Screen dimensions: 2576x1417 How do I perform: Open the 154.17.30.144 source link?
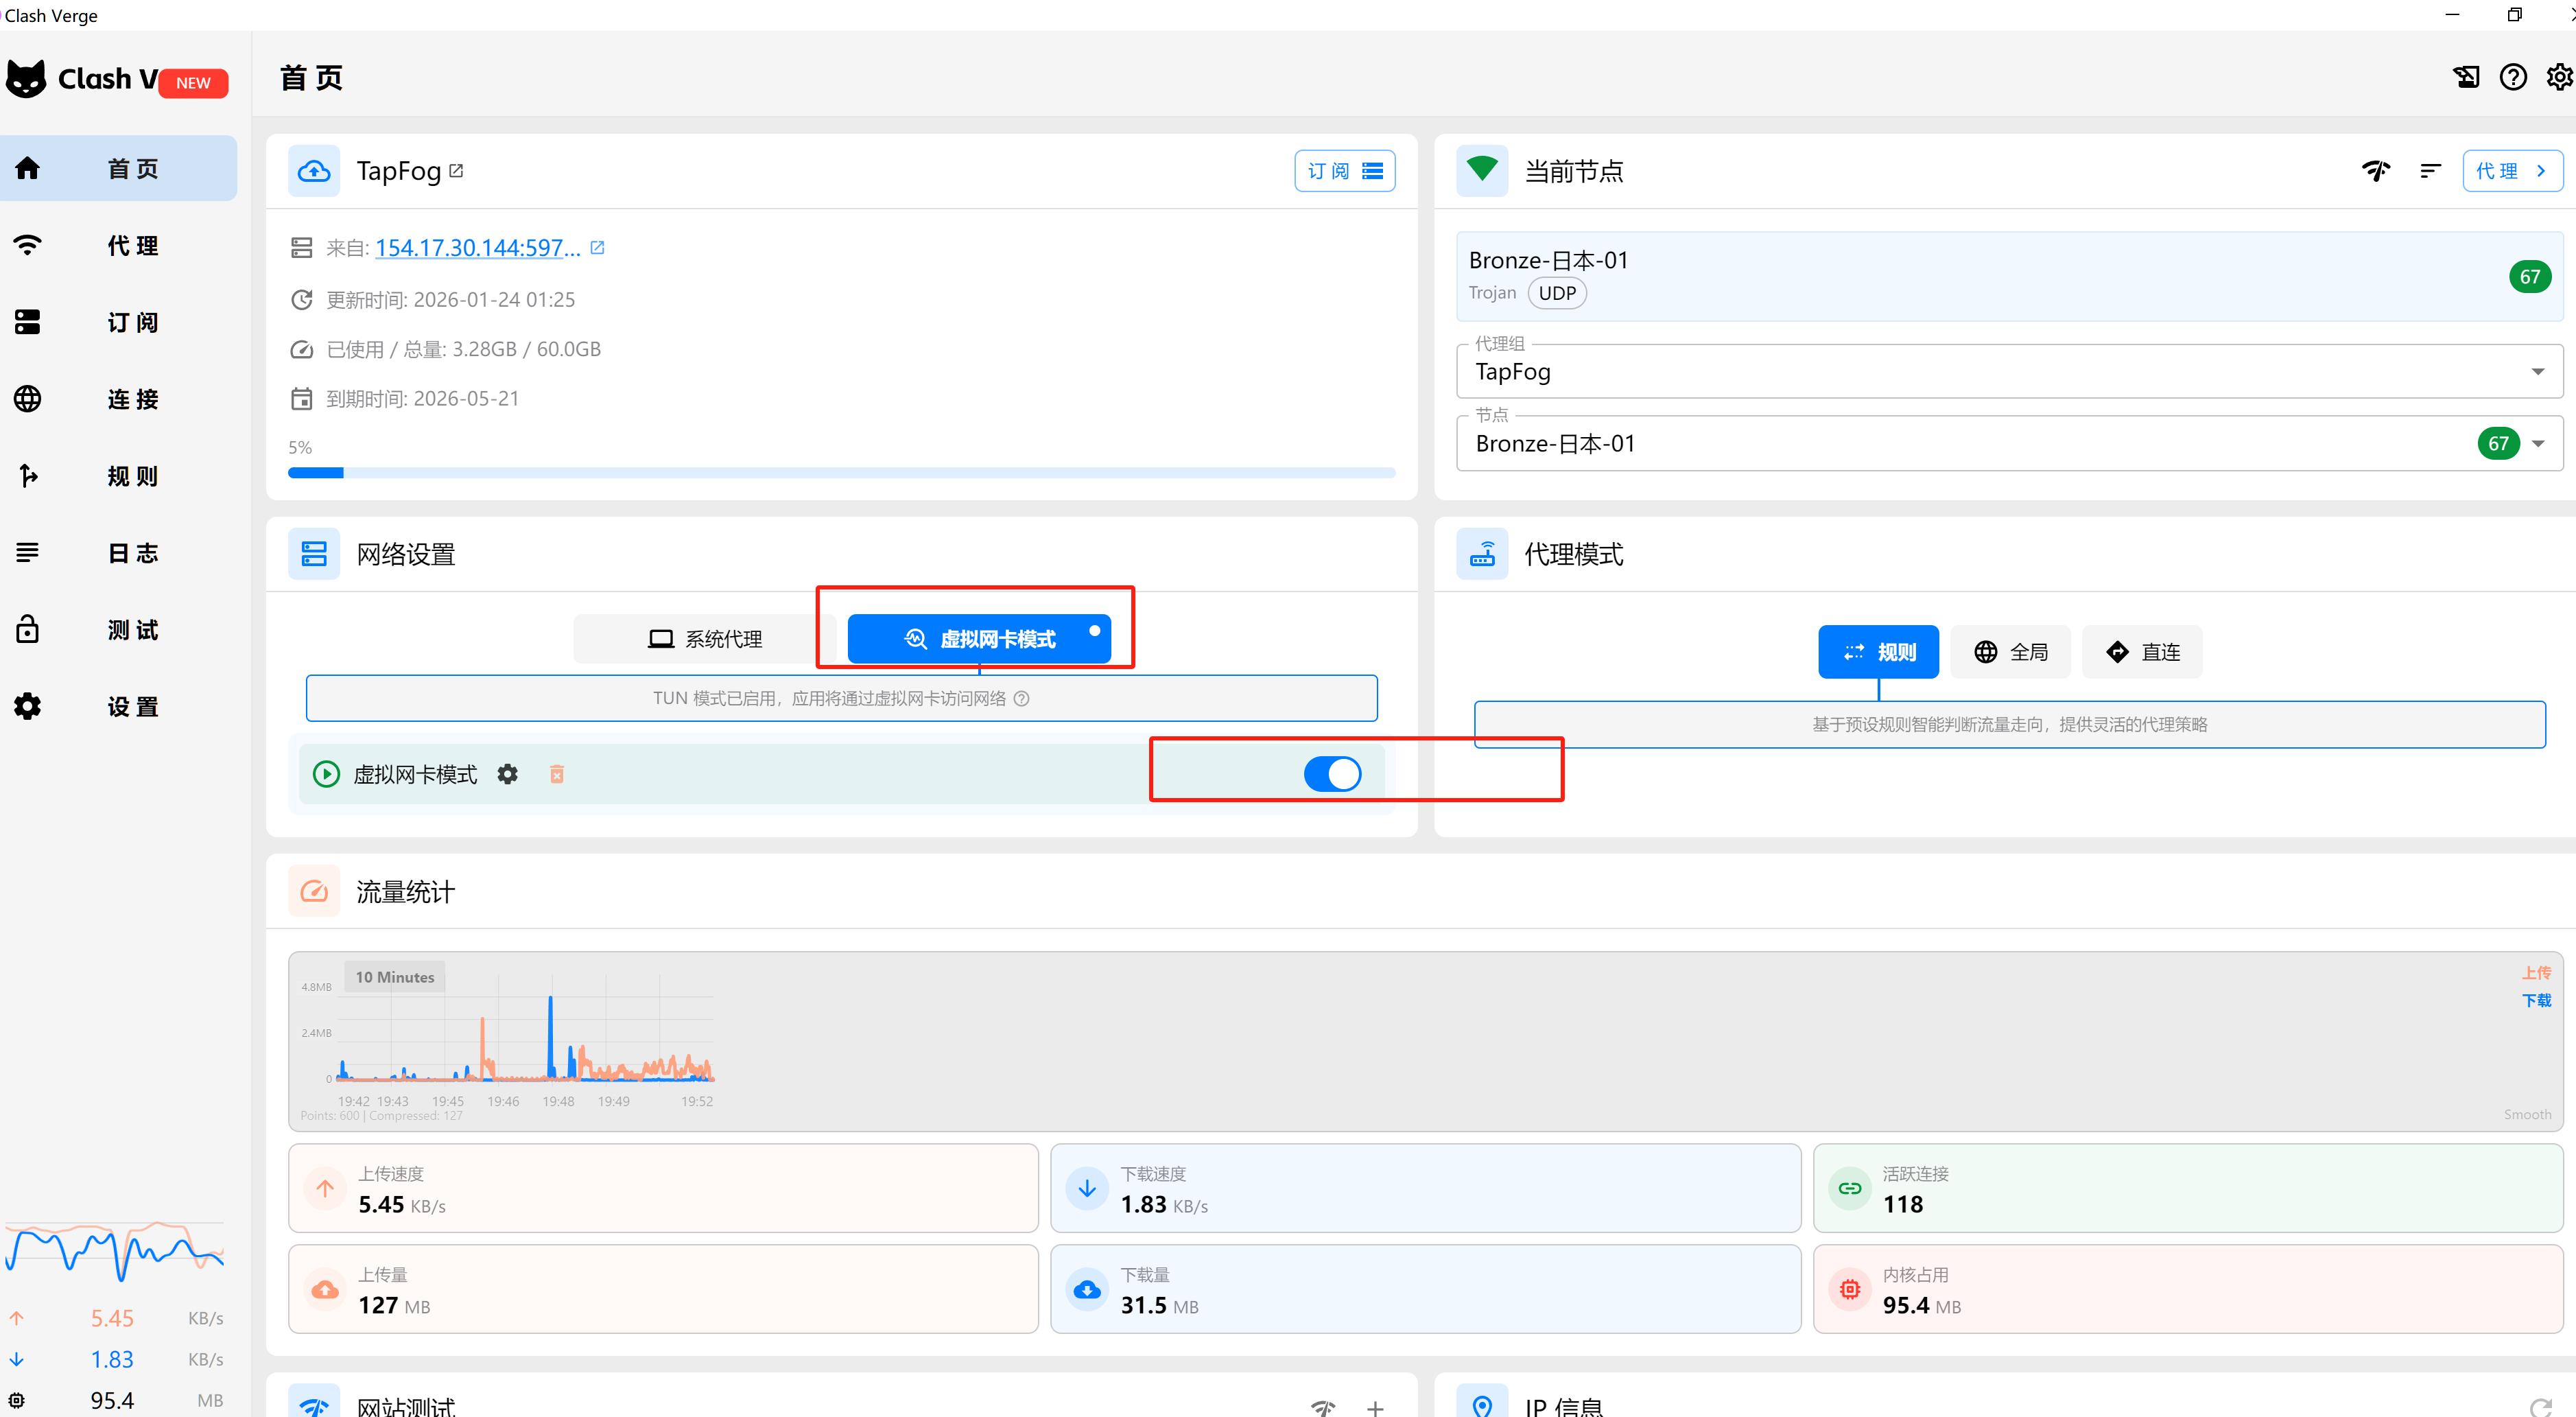tap(477, 248)
